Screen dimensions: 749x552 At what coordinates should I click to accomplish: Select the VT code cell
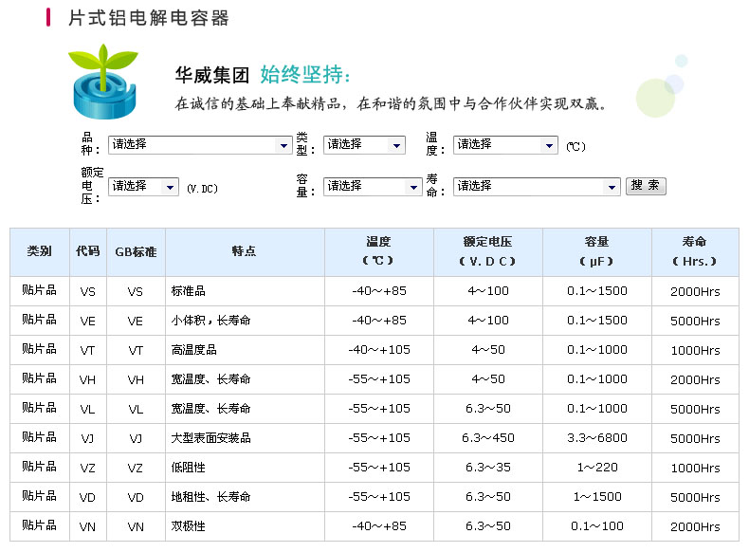(88, 350)
